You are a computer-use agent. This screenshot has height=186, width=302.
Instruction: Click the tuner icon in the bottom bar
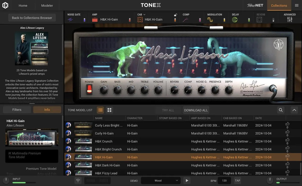tap(78, 180)
